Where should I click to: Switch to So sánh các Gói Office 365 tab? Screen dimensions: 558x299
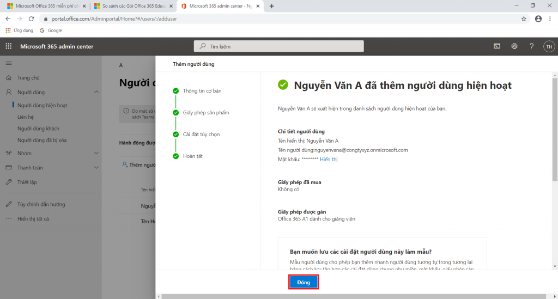pos(134,6)
